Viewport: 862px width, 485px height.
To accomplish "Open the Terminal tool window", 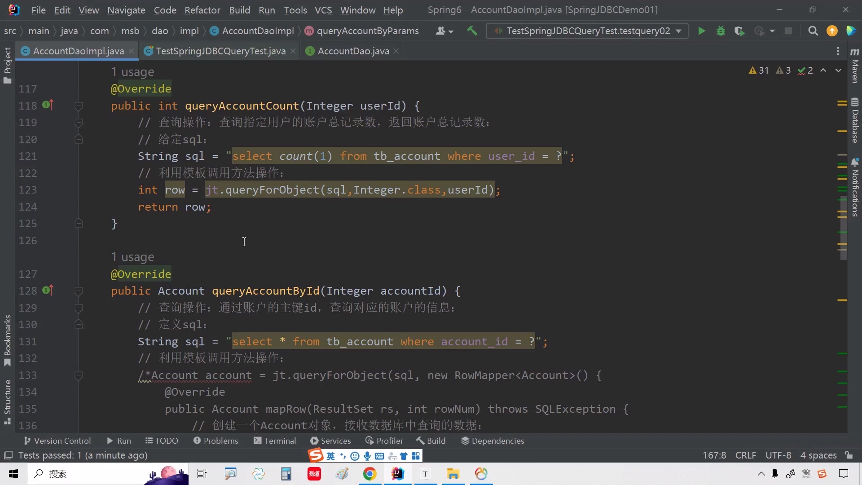I will click(275, 441).
